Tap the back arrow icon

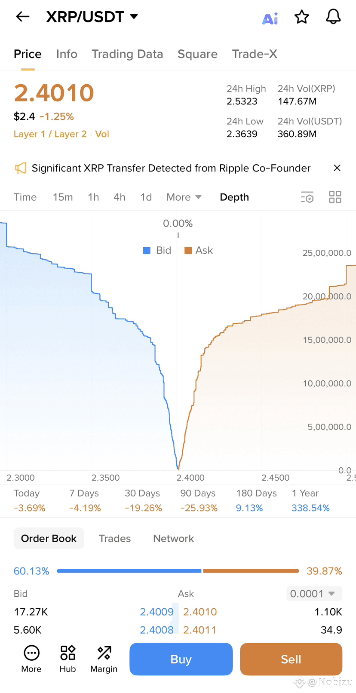click(x=23, y=17)
